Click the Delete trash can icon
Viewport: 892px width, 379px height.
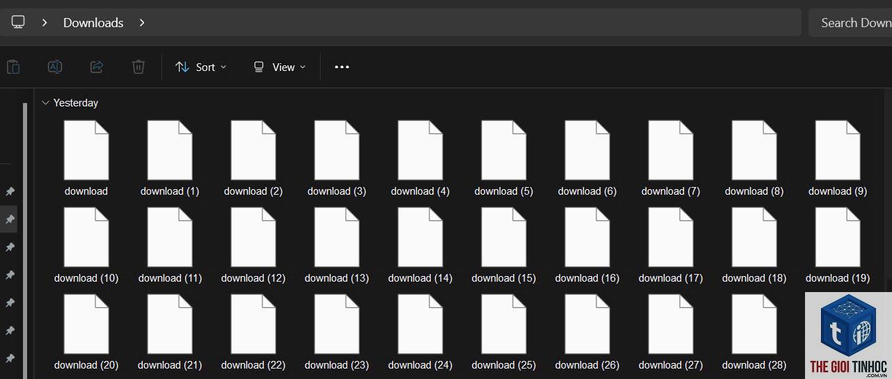coord(138,67)
